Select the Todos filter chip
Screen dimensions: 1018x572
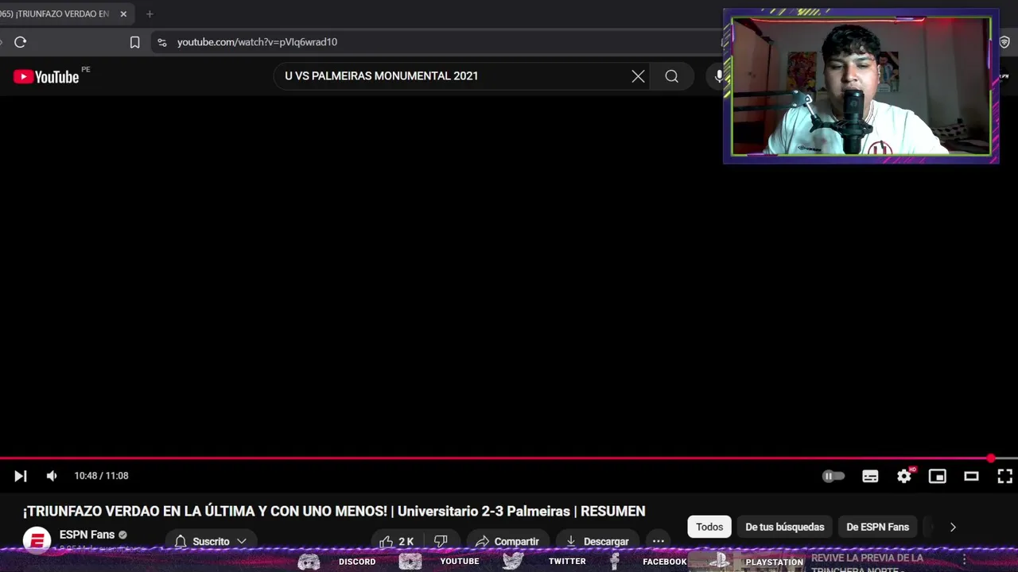click(709, 527)
